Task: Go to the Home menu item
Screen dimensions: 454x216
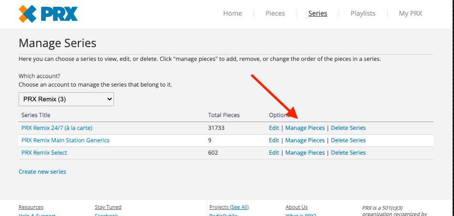Action: [233, 13]
